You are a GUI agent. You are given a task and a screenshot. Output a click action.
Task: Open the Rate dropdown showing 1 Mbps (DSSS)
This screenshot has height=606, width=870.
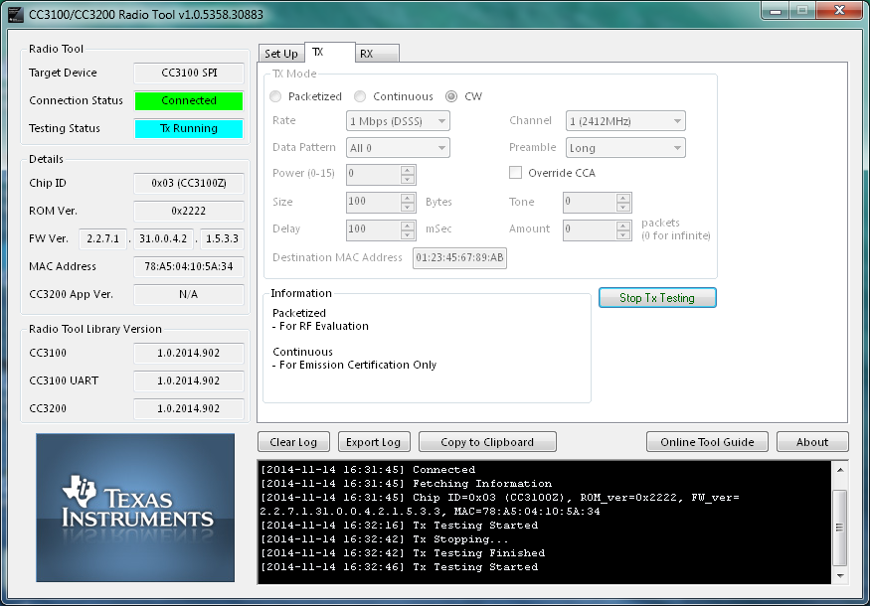398,121
